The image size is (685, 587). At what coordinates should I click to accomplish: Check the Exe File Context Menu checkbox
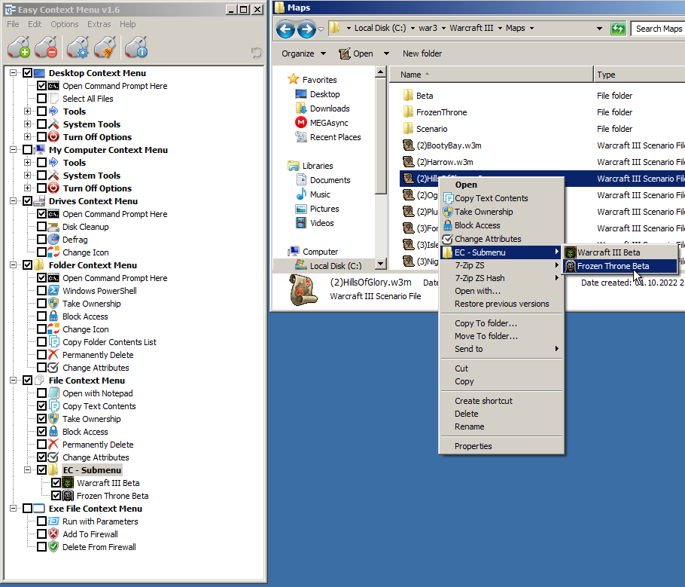(28, 509)
